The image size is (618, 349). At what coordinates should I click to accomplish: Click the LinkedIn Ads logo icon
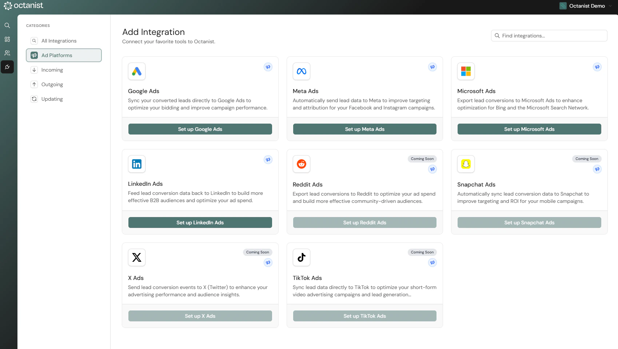tap(137, 164)
